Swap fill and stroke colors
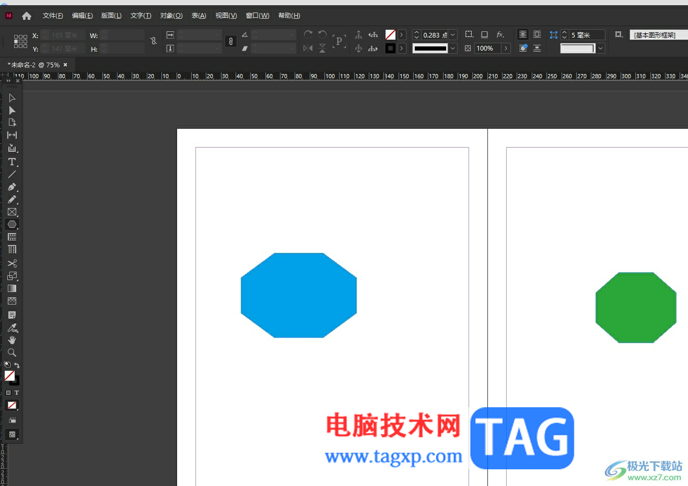This screenshot has height=486, width=688. tap(17, 365)
